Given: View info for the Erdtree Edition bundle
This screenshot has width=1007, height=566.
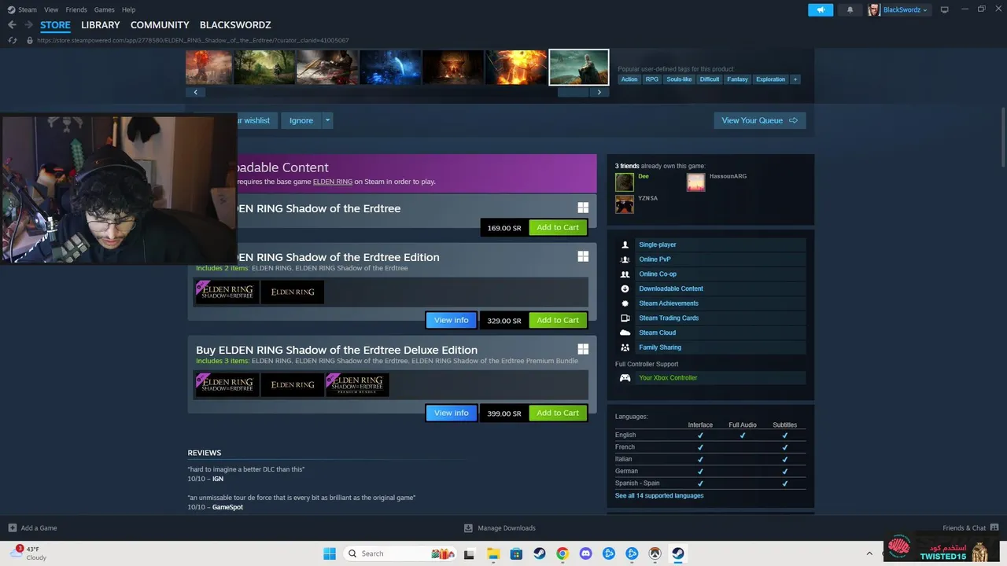Looking at the screenshot, I should click(452, 320).
